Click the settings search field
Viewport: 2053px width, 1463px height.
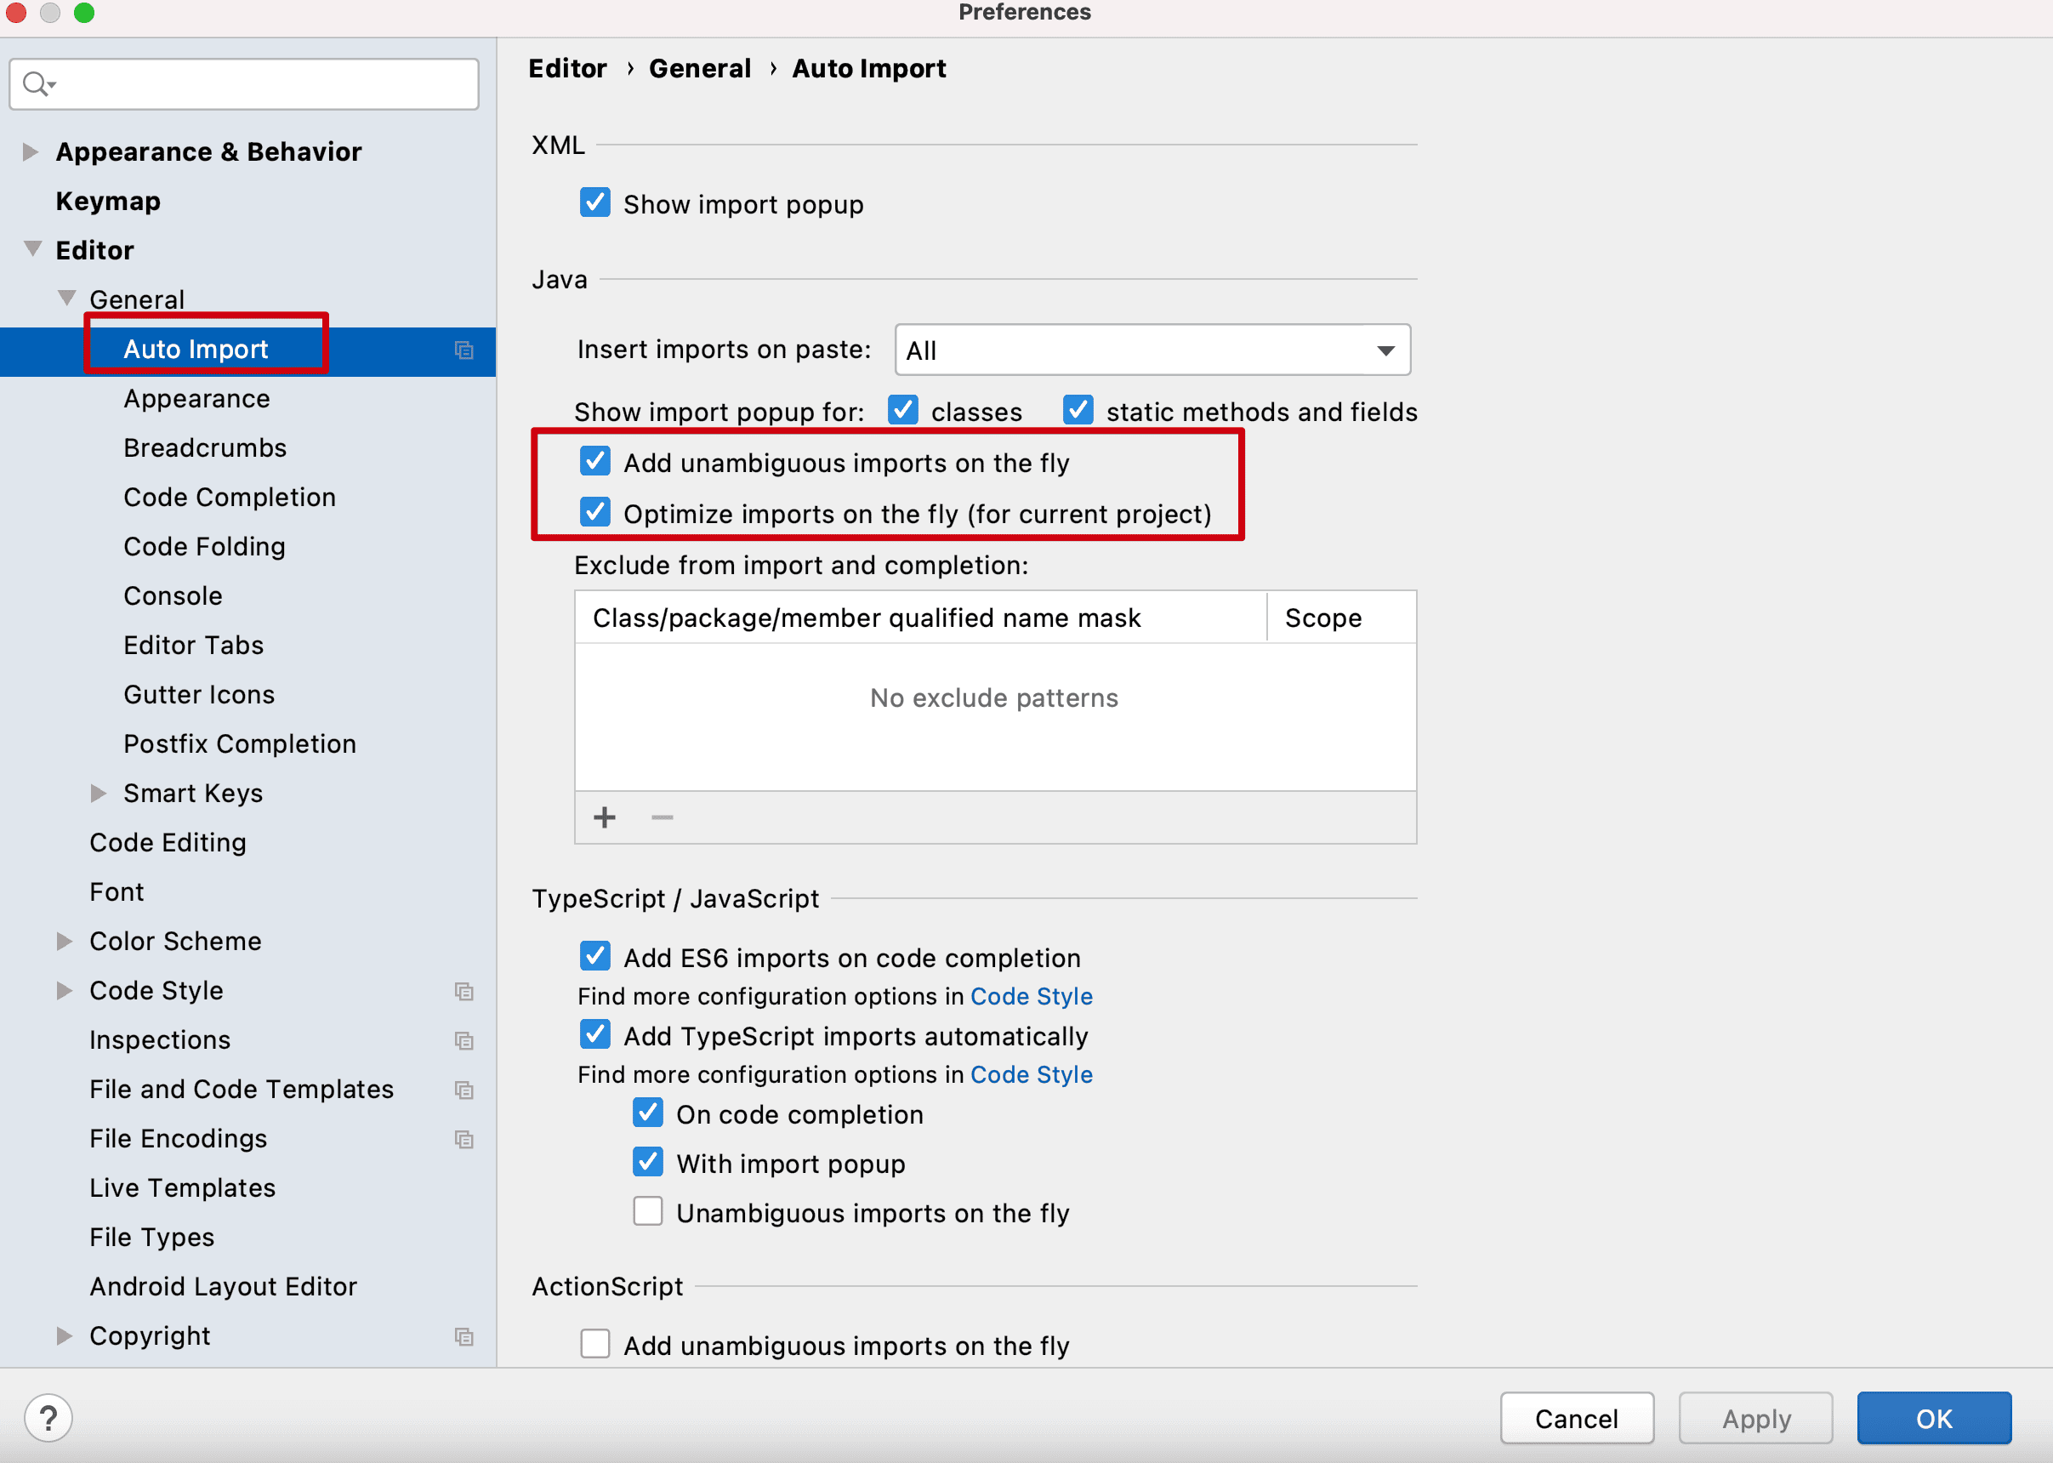pyautogui.click(x=261, y=83)
